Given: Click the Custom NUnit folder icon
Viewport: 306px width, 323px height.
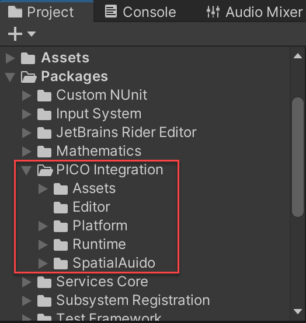Looking at the screenshot, I should click(44, 96).
